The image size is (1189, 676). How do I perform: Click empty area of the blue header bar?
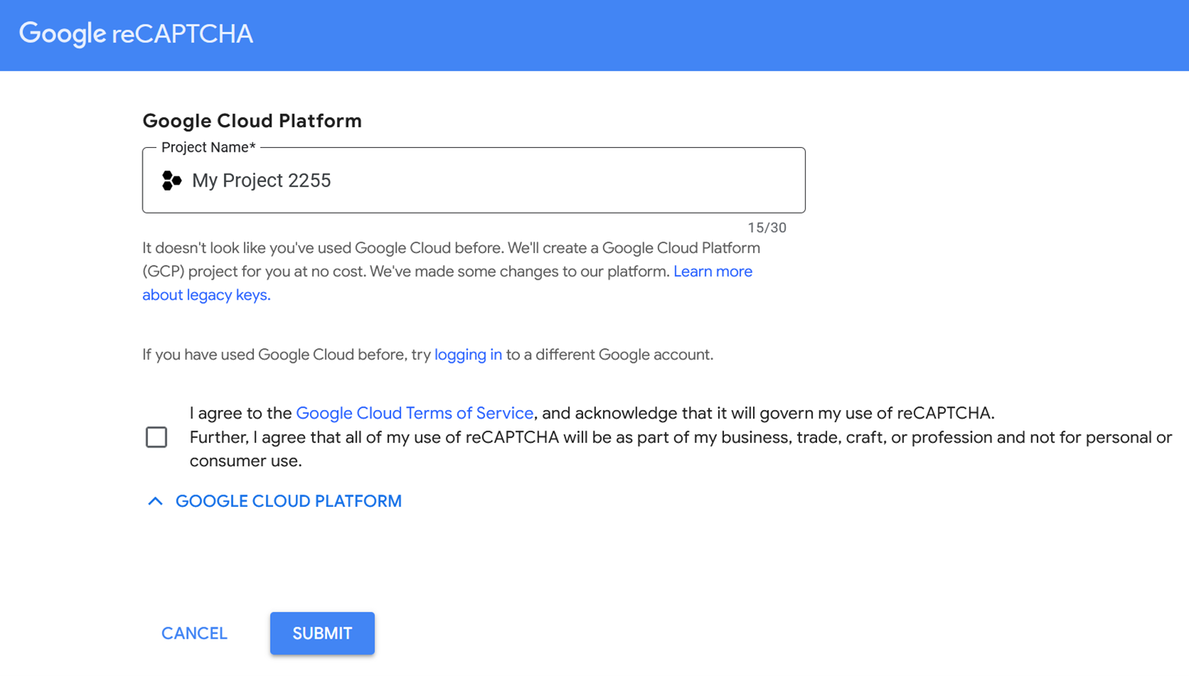(686, 35)
